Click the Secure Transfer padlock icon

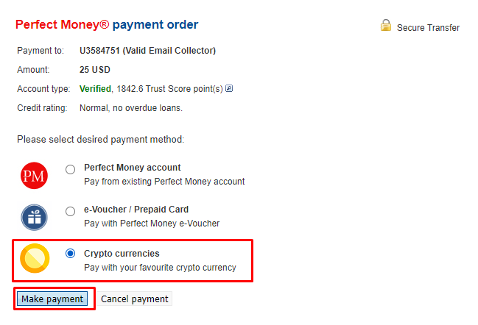[x=386, y=25]
